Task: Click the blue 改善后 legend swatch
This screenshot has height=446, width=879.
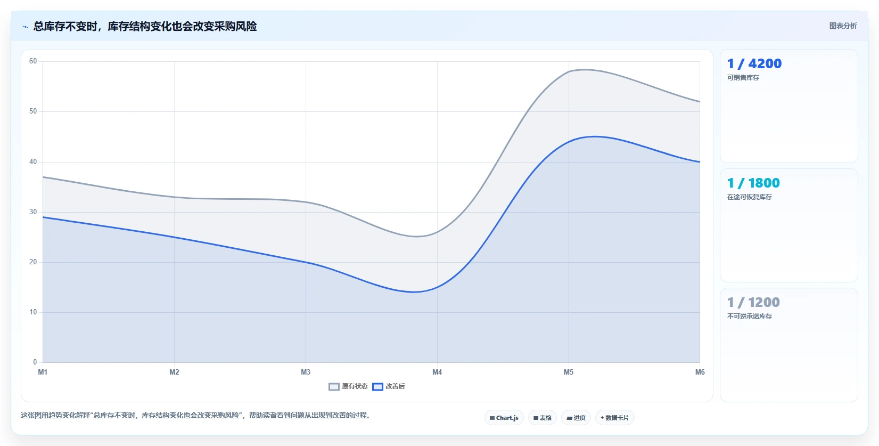Action: 377,387
